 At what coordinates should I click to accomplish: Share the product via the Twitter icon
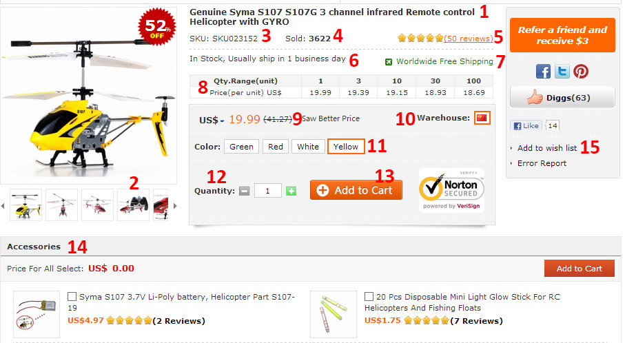pyautogui.click(x=562, y=72)
